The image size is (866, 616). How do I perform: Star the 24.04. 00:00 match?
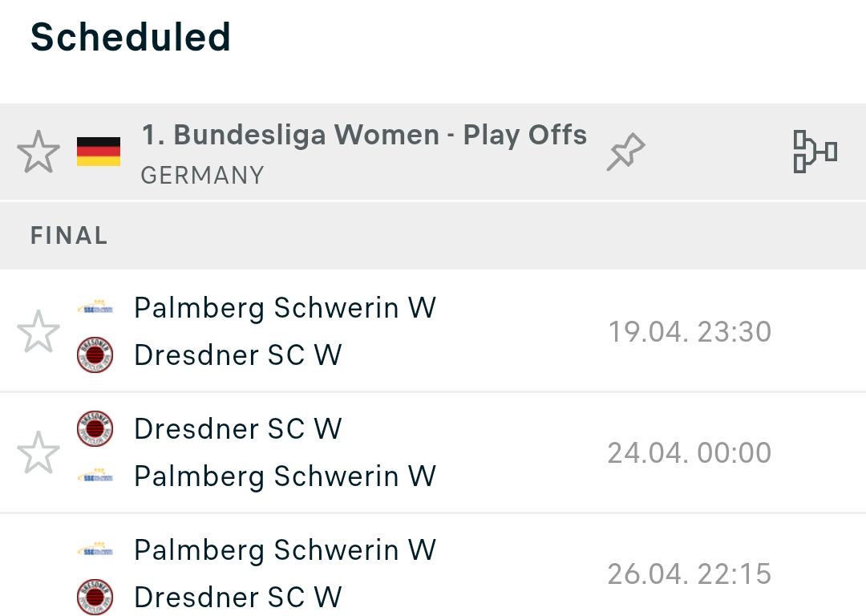point(38,452)
